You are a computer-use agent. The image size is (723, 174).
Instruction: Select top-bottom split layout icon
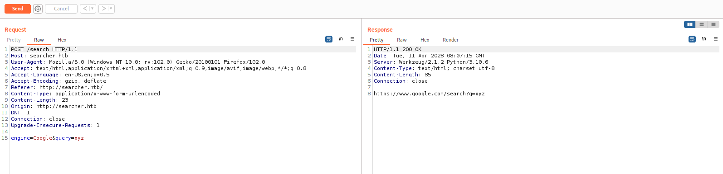702,24
